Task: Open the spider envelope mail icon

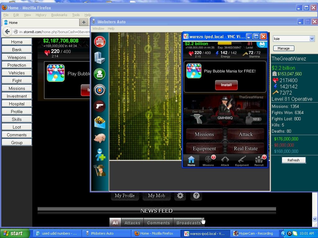Action: 100,122
